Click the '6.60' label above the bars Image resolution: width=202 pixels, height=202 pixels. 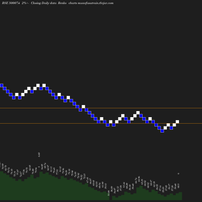pyautogui.click(x=39, y=155)
